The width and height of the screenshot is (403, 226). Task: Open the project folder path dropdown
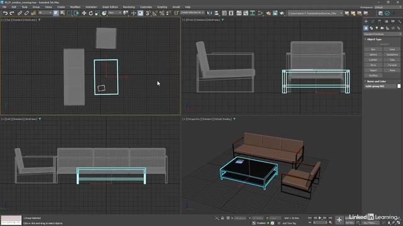(x=315, y=13)
